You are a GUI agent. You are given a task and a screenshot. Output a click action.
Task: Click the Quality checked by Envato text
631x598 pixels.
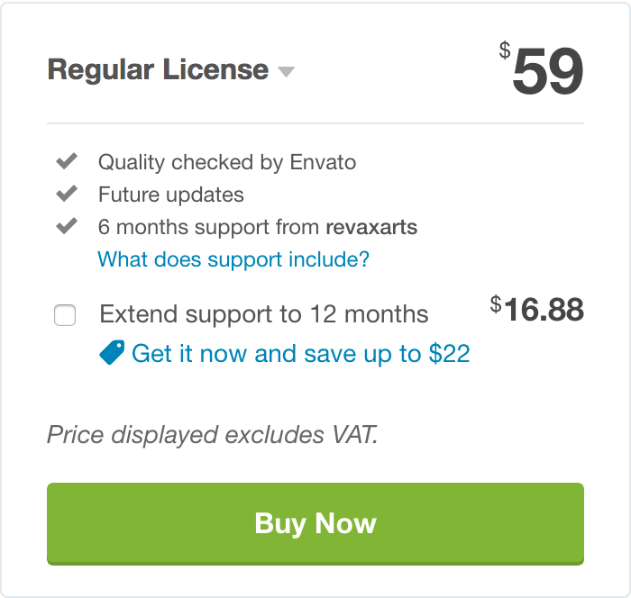[227, 162]
